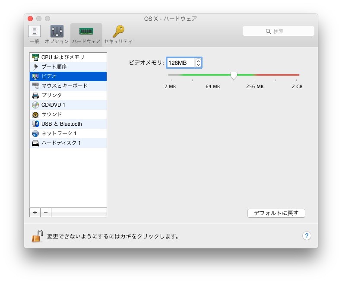This screenshot has width=342, height=283.
Task: Click the video memory slider thumb
Action: [x=234, y=76]
